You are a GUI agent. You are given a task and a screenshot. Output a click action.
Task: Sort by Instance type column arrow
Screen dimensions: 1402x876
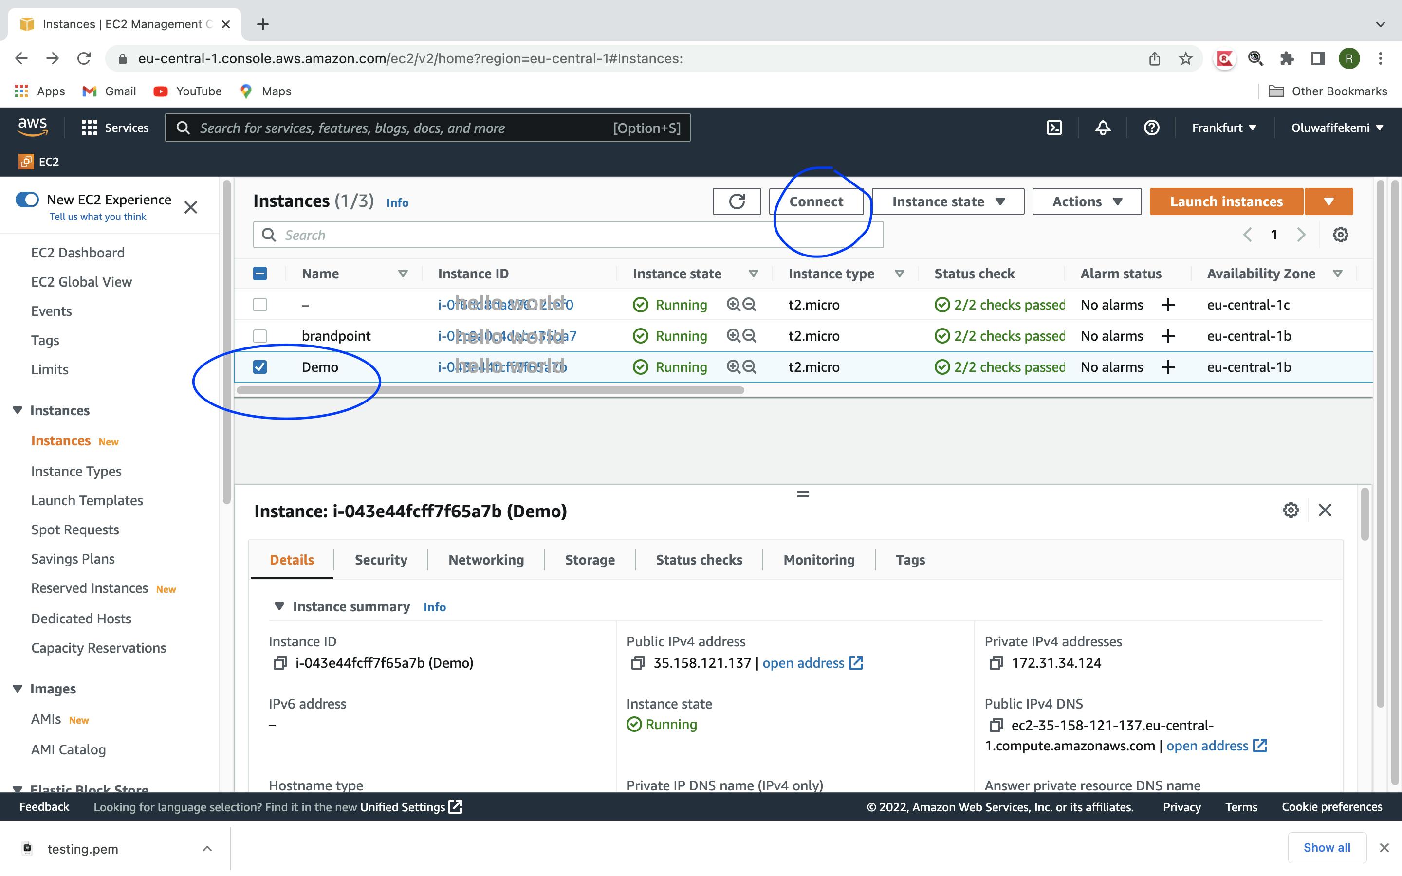899,274
